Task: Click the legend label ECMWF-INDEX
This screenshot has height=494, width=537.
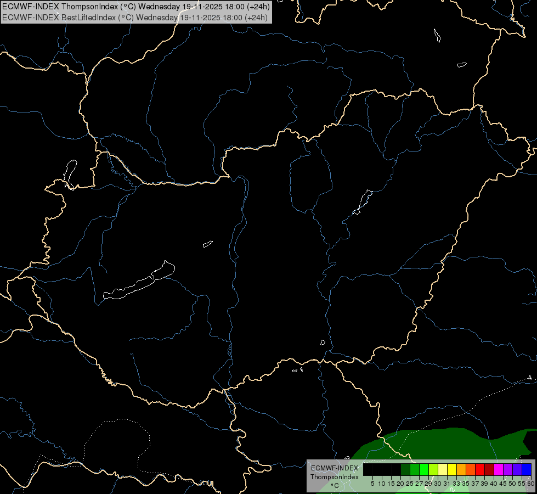Action: [335, 468]
